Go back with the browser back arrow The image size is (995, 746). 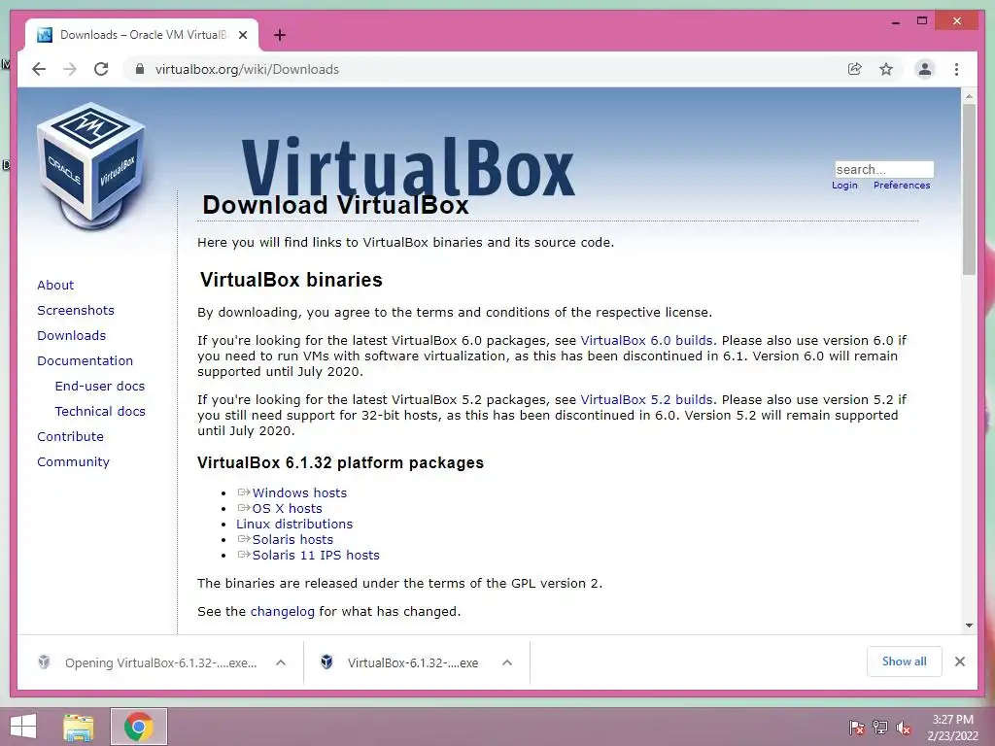(39, 69)
